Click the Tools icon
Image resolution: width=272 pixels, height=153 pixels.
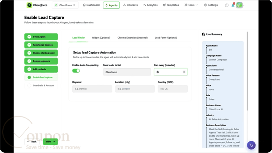tap(186, 5)
